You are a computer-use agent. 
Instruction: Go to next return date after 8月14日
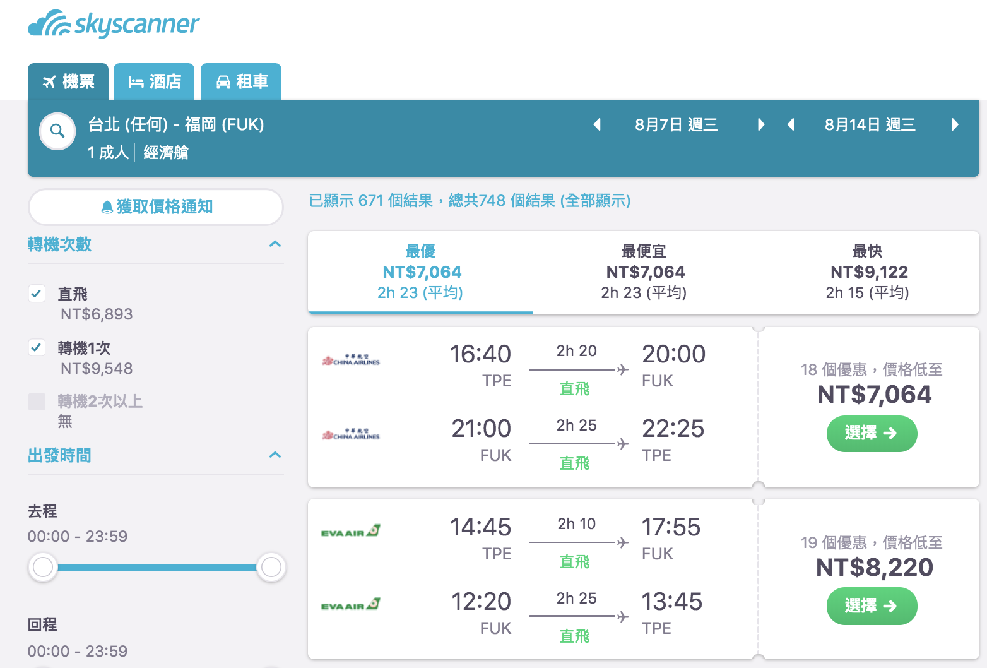coord(955,124)
